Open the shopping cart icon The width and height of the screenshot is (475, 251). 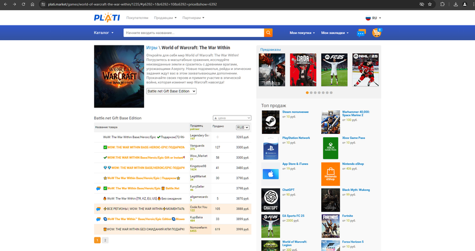click(376, 33)
